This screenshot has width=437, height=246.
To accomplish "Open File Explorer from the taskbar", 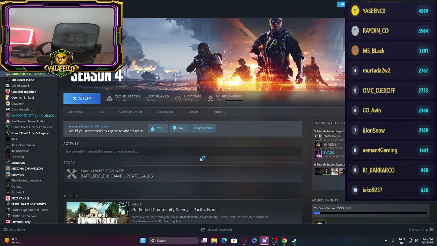I will 214,241.
